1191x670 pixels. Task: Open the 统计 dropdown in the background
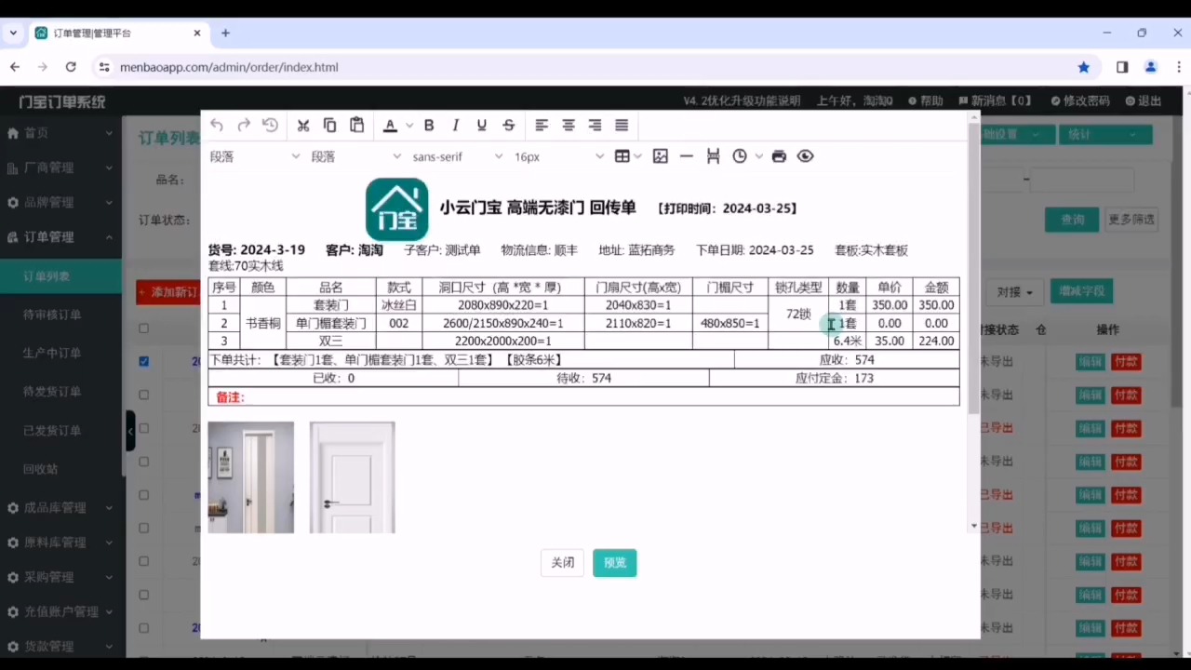click(1105, 134)
